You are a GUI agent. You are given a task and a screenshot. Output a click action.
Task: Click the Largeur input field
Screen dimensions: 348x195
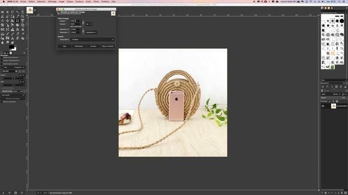[75, 21]
